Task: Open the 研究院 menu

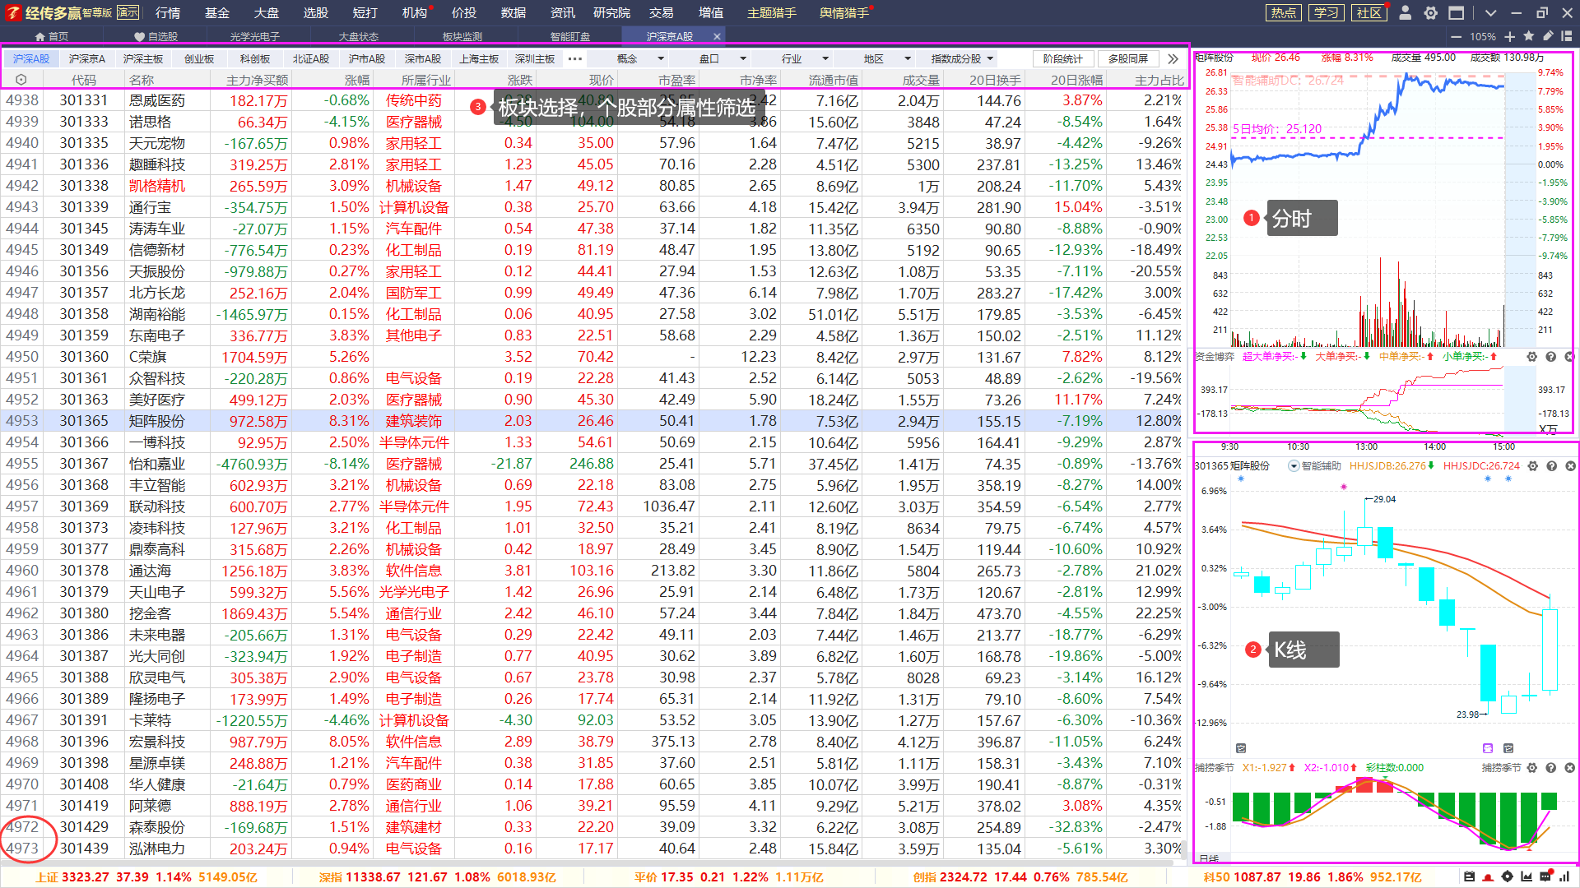Action: [611, 12]
